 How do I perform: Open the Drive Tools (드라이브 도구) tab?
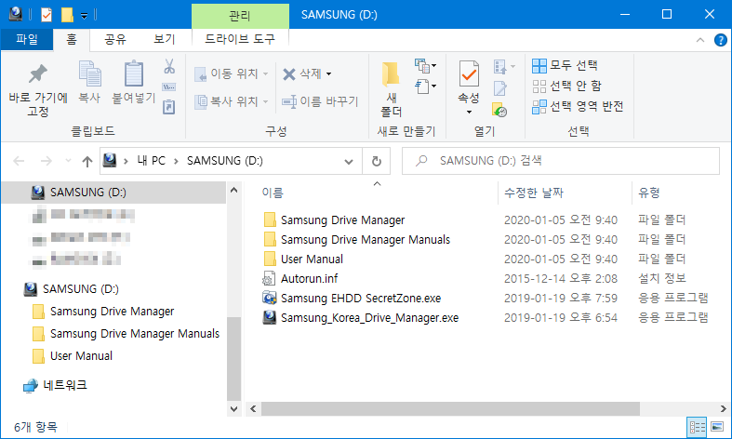click(x=240, y=39)
